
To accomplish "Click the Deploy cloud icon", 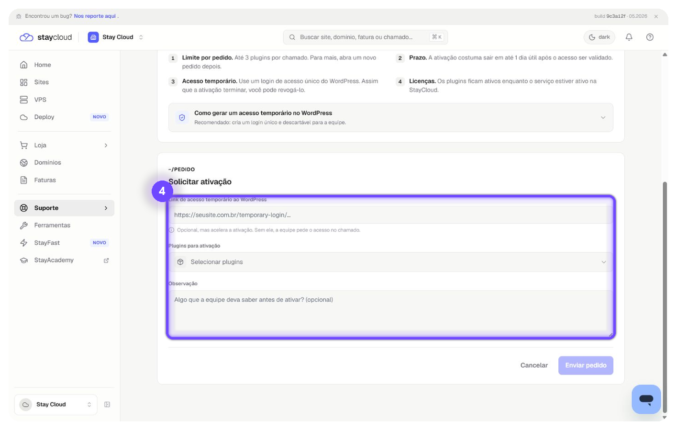I will tap(24, 117).
